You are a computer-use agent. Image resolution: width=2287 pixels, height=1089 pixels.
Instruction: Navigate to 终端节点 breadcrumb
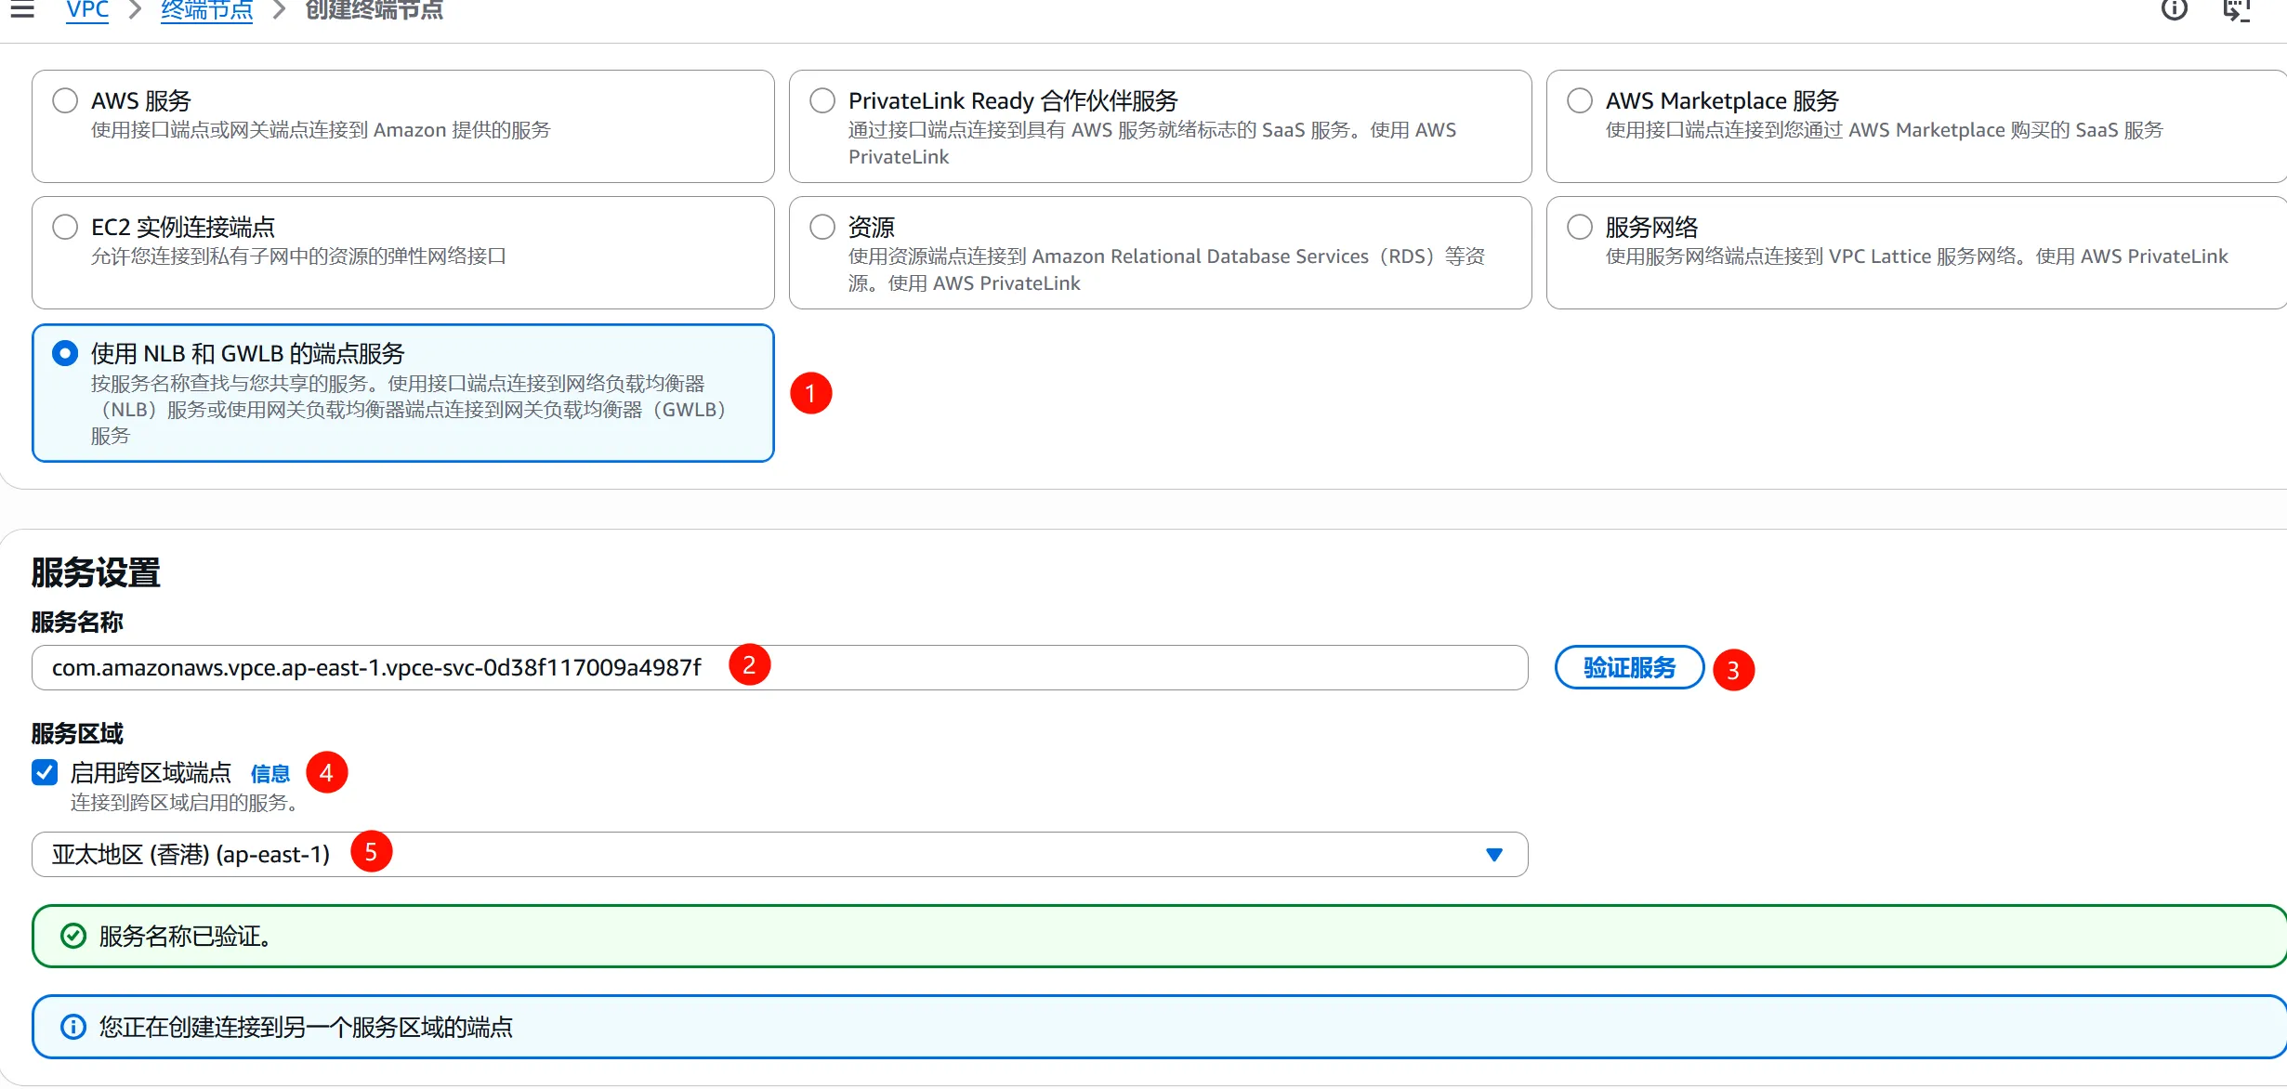206,10
